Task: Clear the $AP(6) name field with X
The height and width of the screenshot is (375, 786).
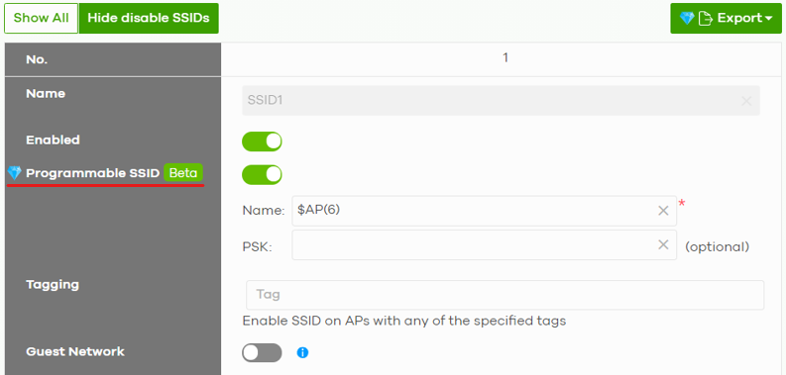Action: point(663,211)
